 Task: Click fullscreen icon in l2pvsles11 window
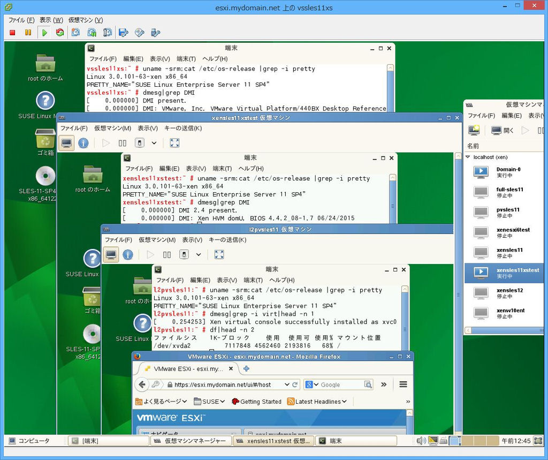[x=219, y=255]
